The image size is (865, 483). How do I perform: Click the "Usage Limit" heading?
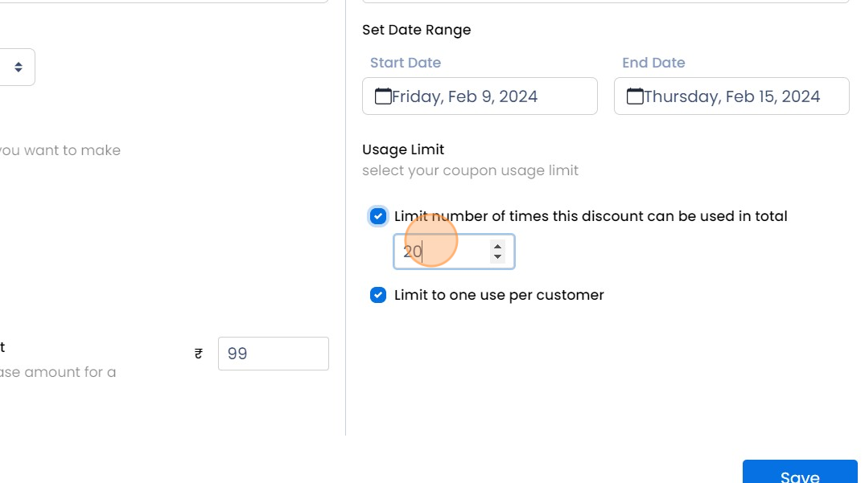click(403, 149)
